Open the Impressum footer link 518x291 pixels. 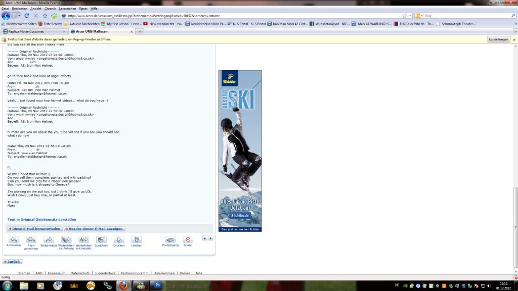57,273
